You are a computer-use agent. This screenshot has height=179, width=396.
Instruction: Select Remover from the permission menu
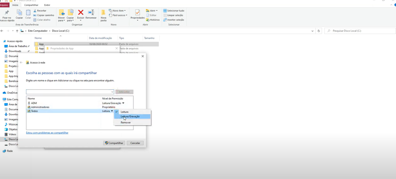pyautogui.click(x=126, y=122)
